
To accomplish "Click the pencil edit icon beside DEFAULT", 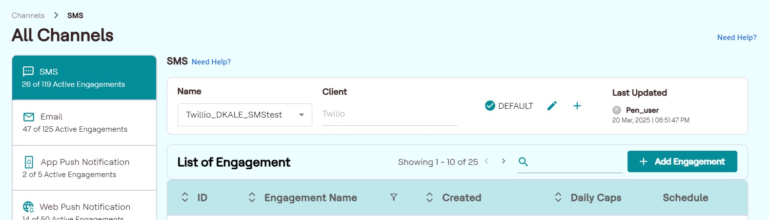I will point(552,106).
